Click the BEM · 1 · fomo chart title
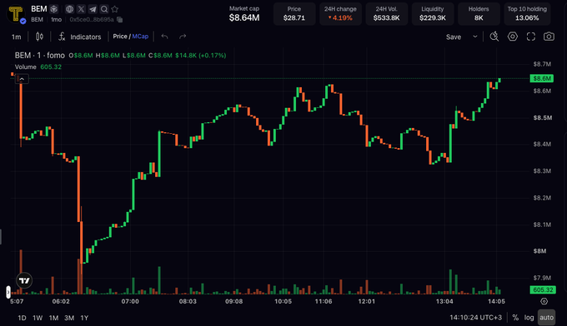The width and height of the screenshot is (567, 326). pos(40,55)
